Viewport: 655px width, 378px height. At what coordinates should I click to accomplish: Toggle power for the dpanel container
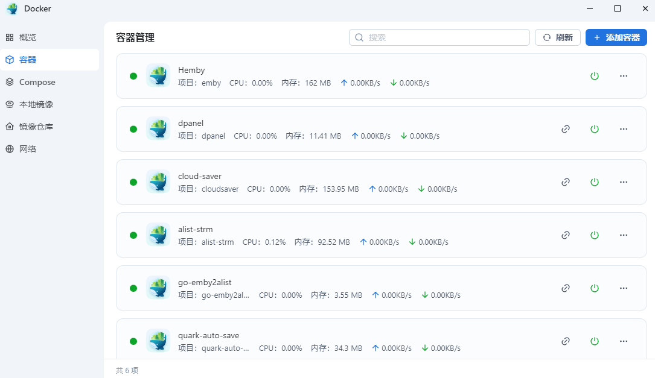coord(595,129)
